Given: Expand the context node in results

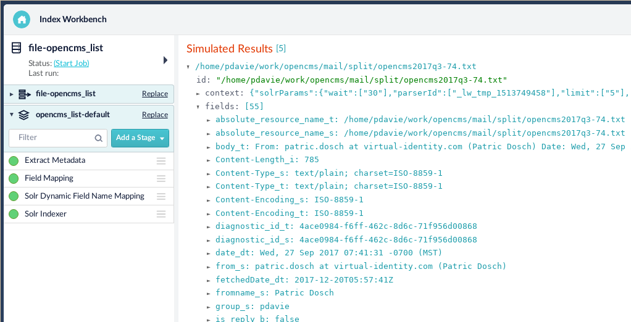Looking at the screenshot, I should 198,93.
